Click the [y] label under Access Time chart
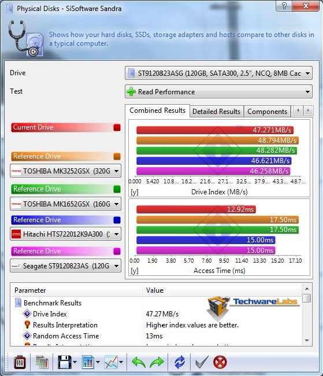 point(135,271)
